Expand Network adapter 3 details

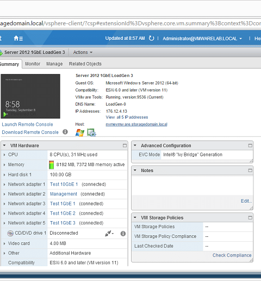coord(4,204)
